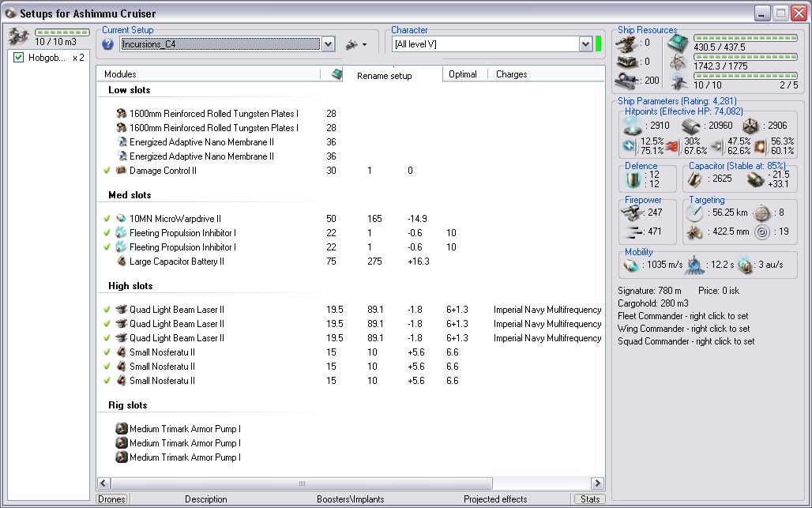The image size is (812, 508).
Task: Select the first Imperial Navy Multifrequency charge cell
Action: (x=547, y=309)
